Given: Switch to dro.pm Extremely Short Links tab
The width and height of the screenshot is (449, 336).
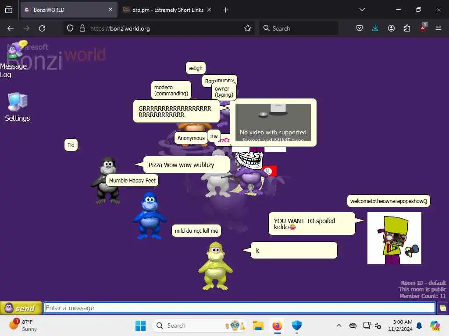Looking at the screenshot, I should click(x=167, y=10).
